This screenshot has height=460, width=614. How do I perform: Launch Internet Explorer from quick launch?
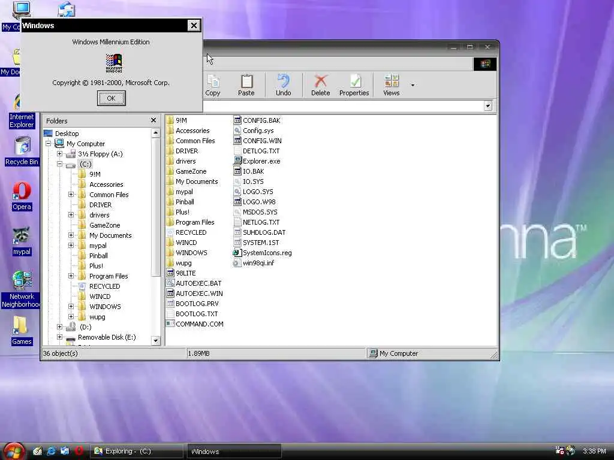pyautogui.click(x=52, y=451)
